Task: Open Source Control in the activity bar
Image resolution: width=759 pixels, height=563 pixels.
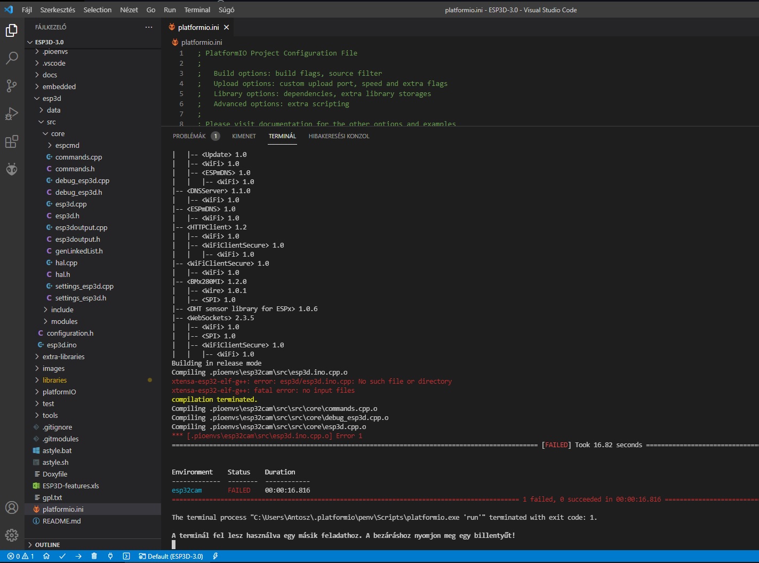Action: point(12,86)
